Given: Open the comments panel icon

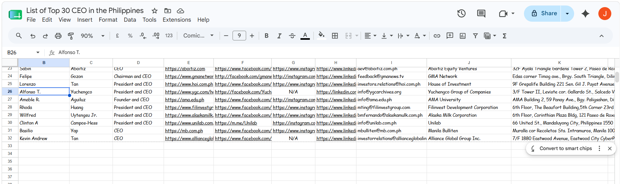Looking at the screenshot, I should 481,14.
